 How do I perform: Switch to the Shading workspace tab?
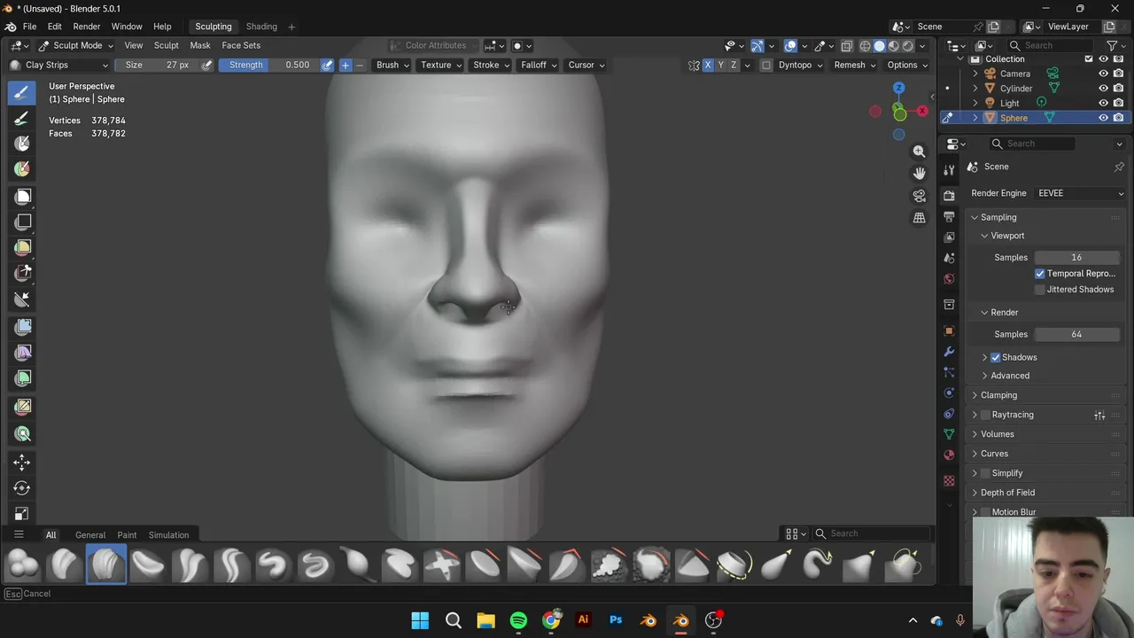pyautogui.click(x=261, y=27)
